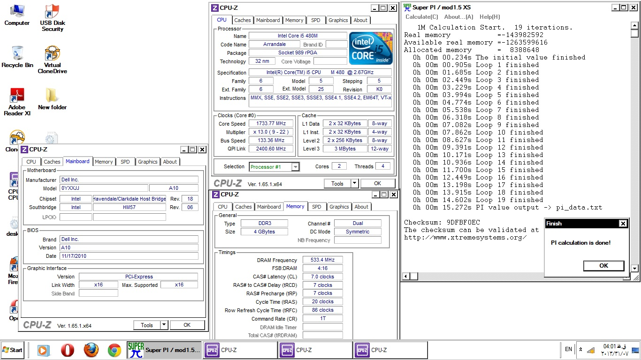Switch to Graphics tab in top CPU-Z window

[x=338, y=20]
